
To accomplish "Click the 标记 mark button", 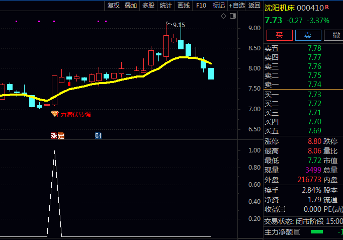I will tap(219, 6).
